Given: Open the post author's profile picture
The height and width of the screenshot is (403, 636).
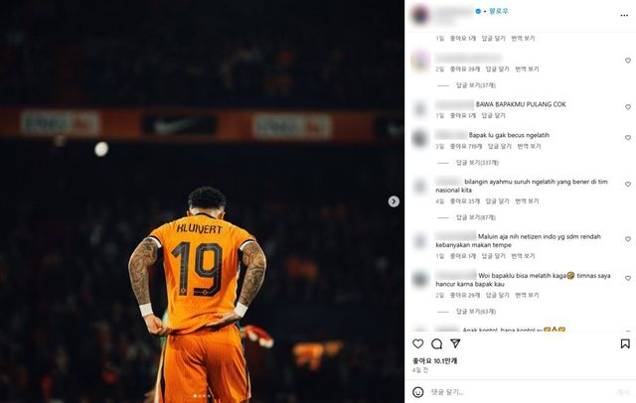Looking at the screenshot, I should tap(419, 15).
